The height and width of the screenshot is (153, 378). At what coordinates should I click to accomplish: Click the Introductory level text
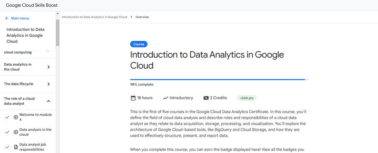click(x=181, y=98)
